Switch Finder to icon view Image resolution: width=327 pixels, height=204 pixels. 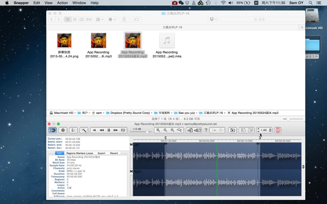[68, 19]
